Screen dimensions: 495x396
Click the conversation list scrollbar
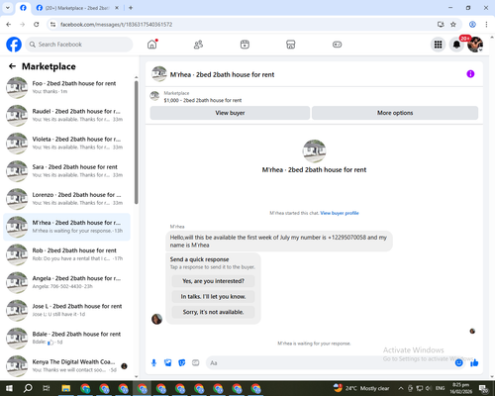tap(136, 143)
